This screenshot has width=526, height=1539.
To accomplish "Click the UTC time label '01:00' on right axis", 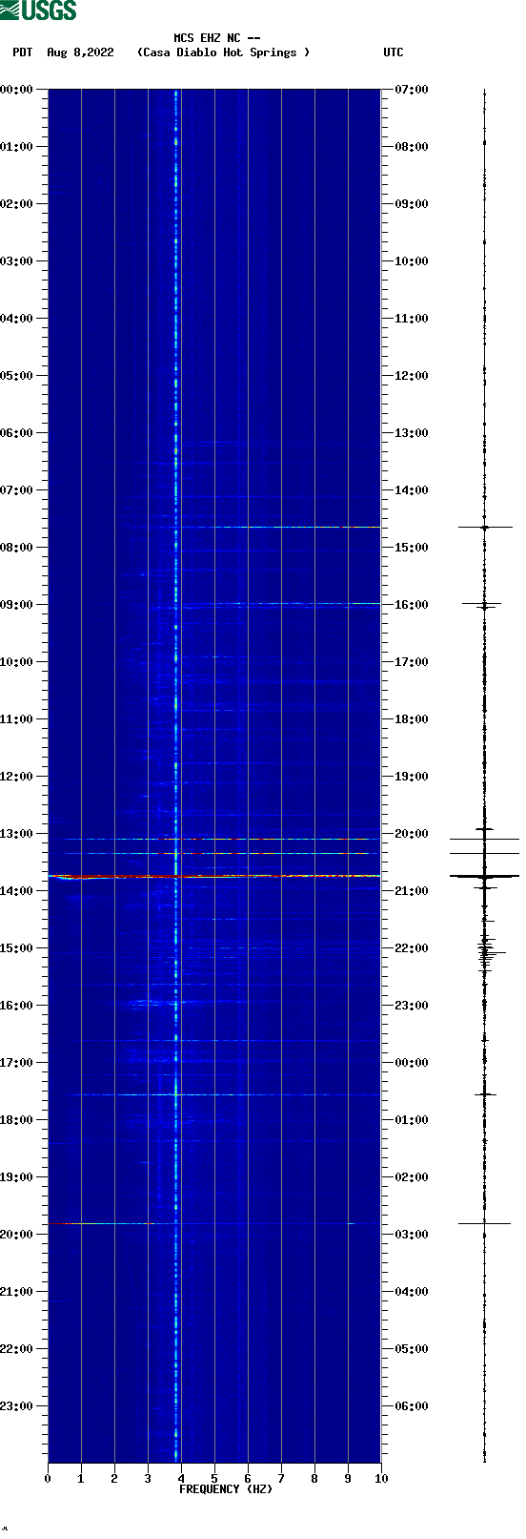I will pyautogui.click(x=412, y=1120).
